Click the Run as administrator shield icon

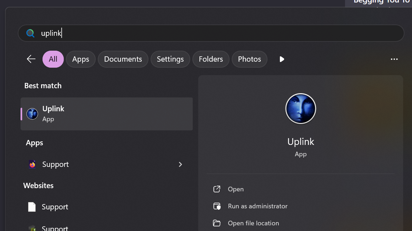(217, 206)
